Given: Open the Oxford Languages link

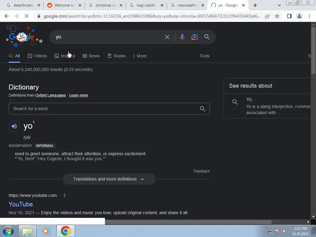Looking at the screenshot, I should pos(51,95).
